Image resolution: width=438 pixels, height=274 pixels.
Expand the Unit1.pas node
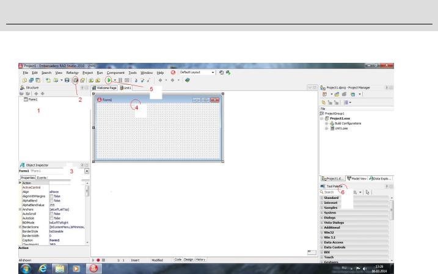tap(326, 128)
